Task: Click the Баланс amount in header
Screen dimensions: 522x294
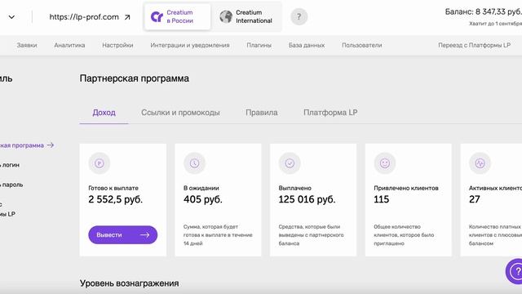Action: click(x=484, y=12)
